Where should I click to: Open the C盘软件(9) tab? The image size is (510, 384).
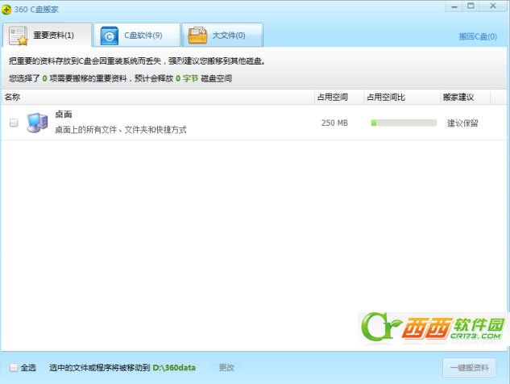click(137, 35)
